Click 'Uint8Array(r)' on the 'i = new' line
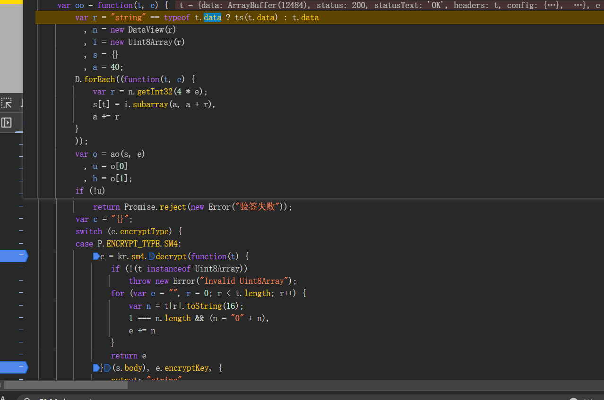 pos(156,42)
